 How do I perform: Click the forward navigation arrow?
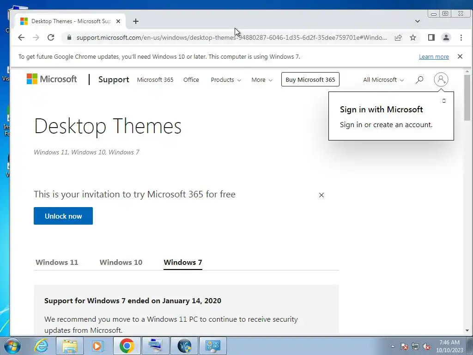[x=36, y=37]
